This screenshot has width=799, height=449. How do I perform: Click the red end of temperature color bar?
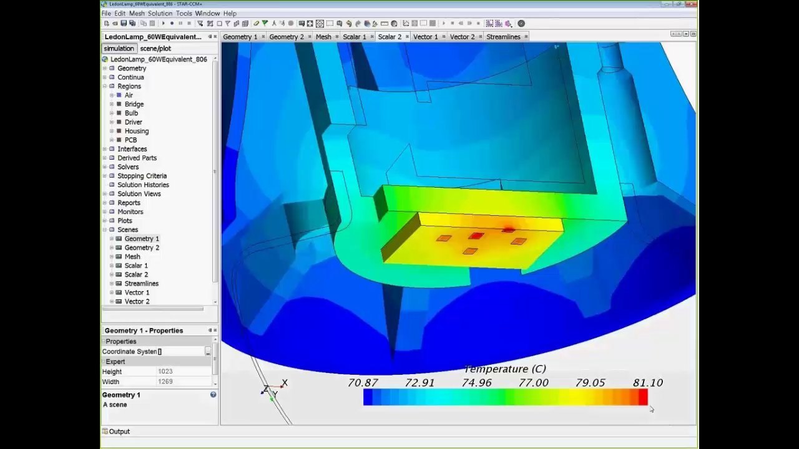(643, 397)
